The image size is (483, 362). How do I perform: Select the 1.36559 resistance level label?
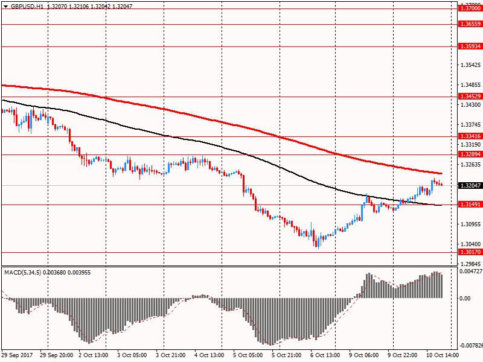pyautogui.click(x=470, y=24)
